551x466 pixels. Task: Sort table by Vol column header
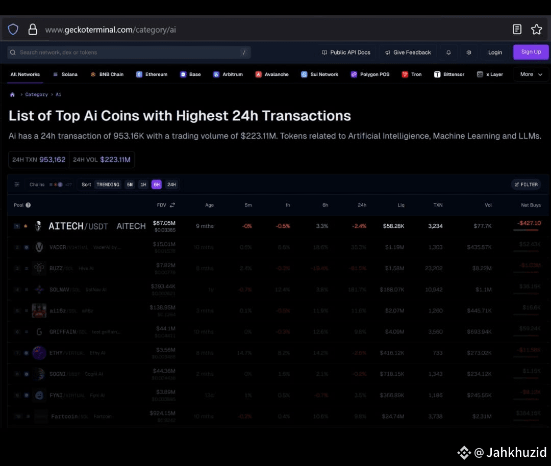(x=488, y=205)
